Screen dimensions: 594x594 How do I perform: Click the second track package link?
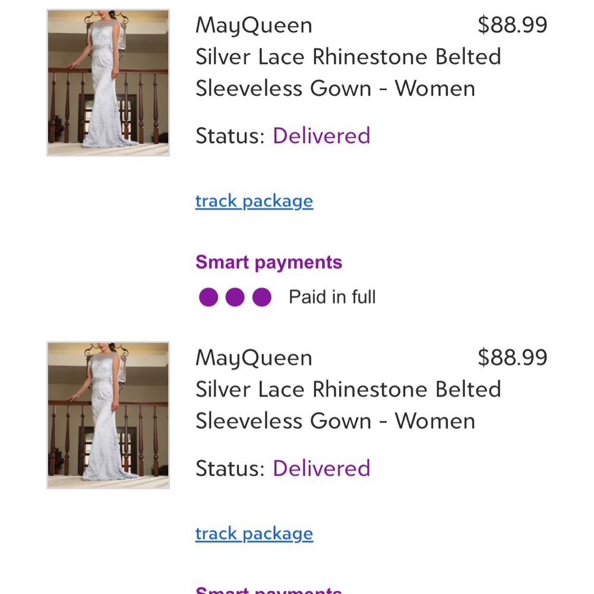click(x=254, y=534)
